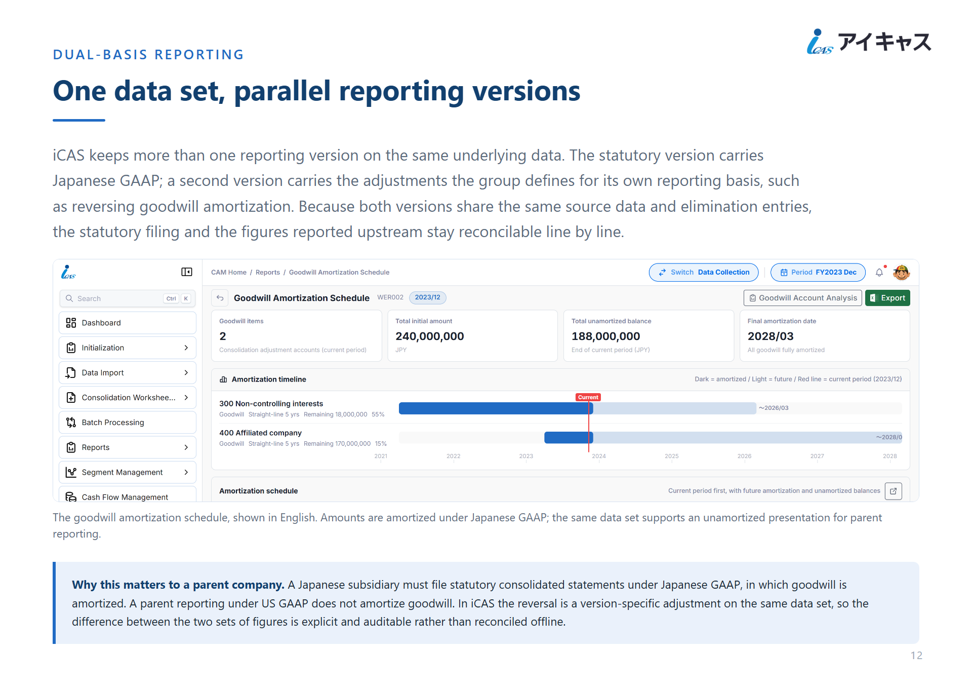Click the Total unamortized balance 188,000,000
Screen dimensions: 972x688
tap(606, 336)
